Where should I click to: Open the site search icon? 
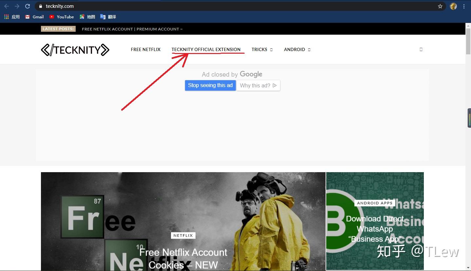[x=421, y=49]
